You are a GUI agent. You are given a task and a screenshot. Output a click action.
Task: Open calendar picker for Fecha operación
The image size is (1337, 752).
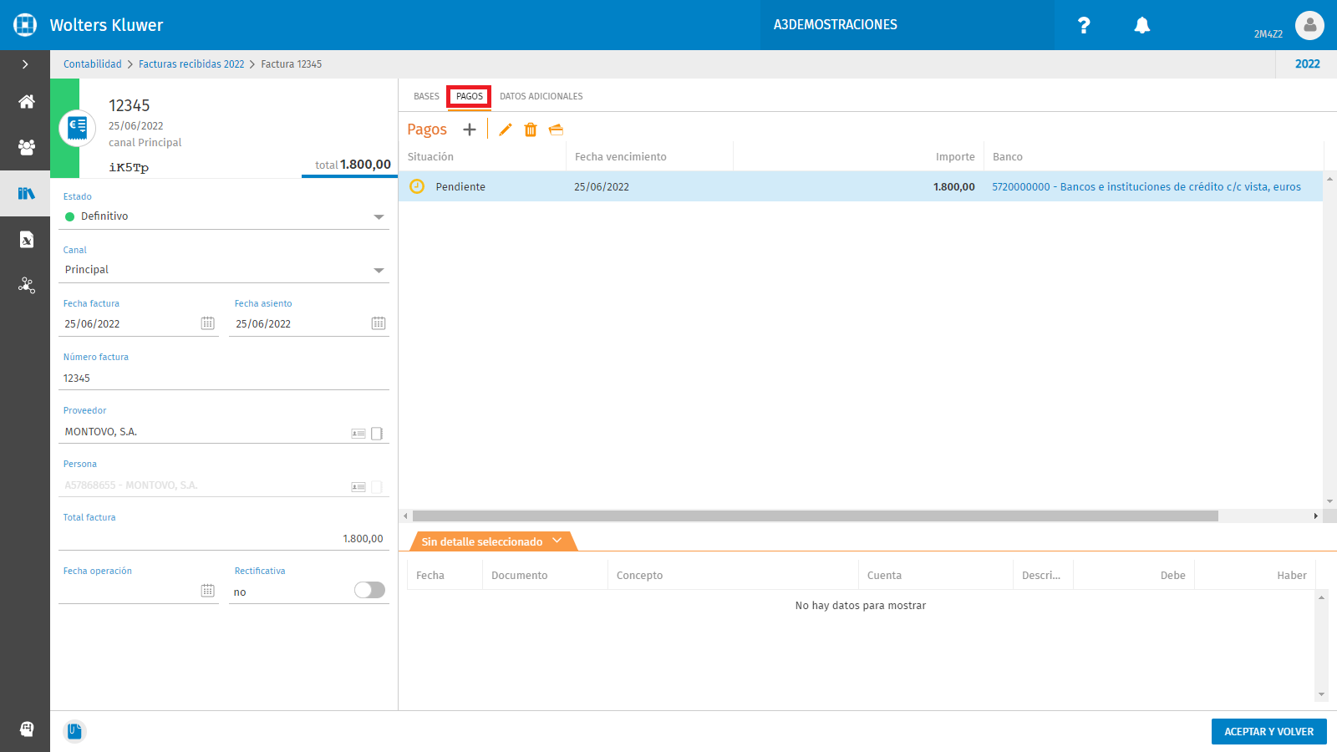(x=208, y=591)
